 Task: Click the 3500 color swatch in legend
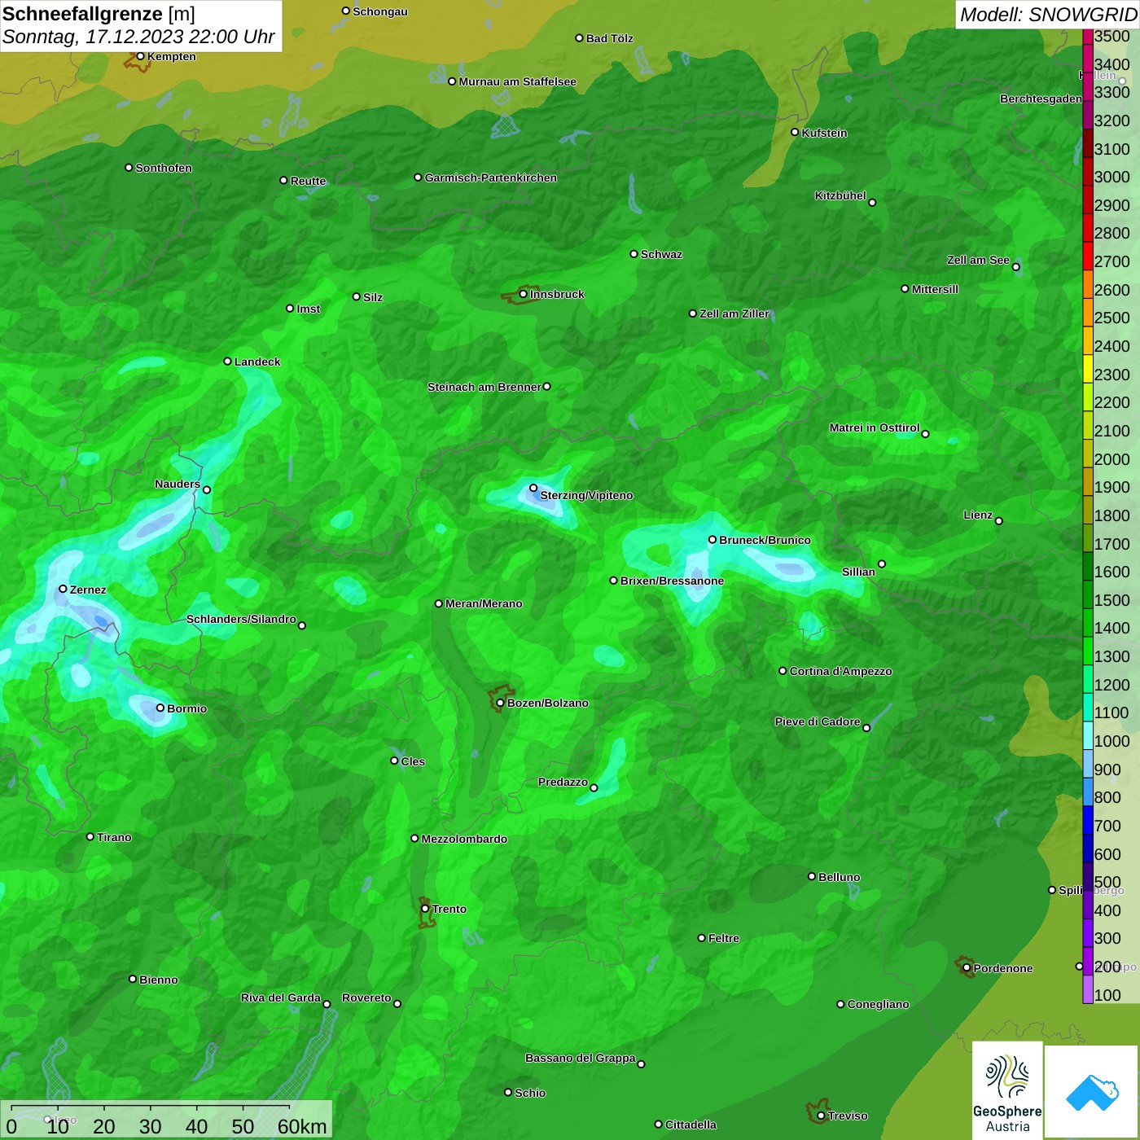pos(1088,37)
